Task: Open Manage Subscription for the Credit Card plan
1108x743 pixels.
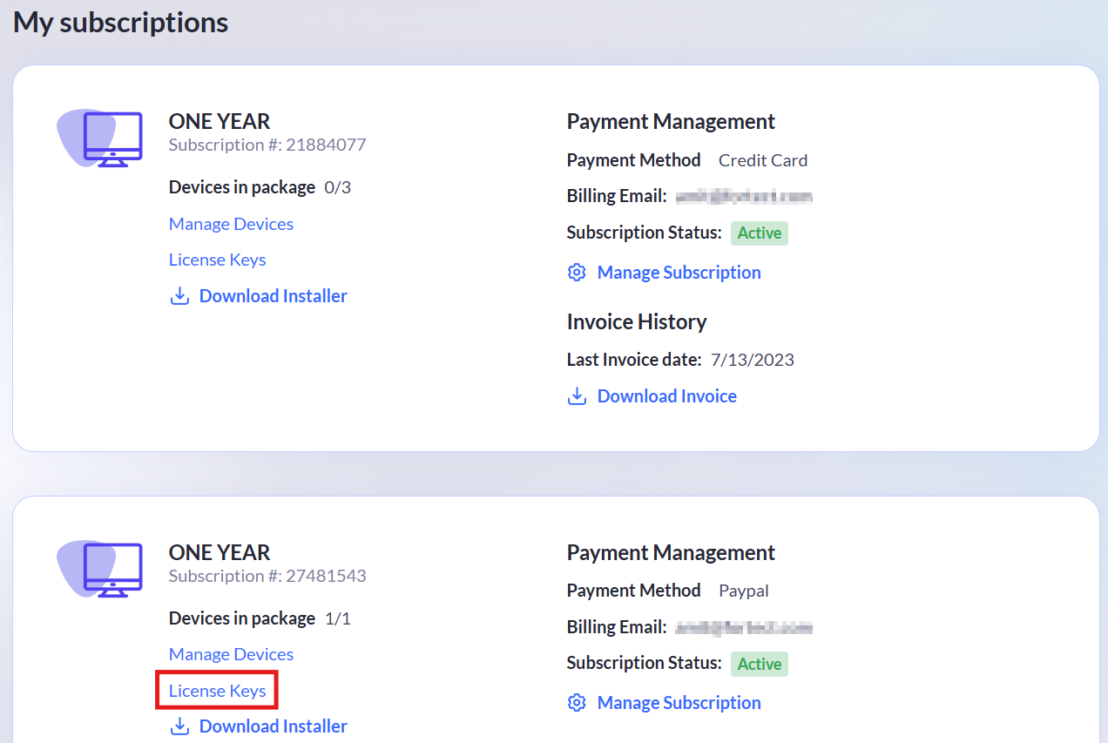Action: click(678, 272)
